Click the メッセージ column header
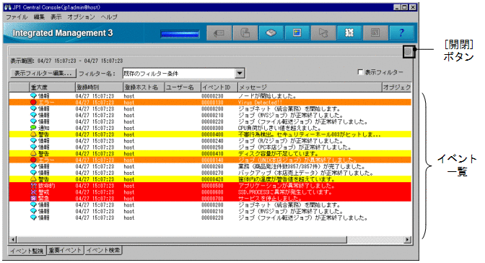Viewport: 485px width, 263px height. pos(310,87)
